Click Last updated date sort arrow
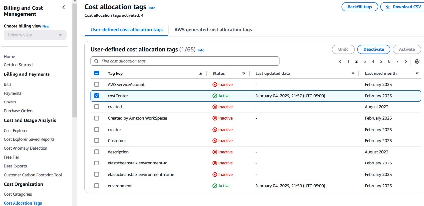 (x=353, y=74)
